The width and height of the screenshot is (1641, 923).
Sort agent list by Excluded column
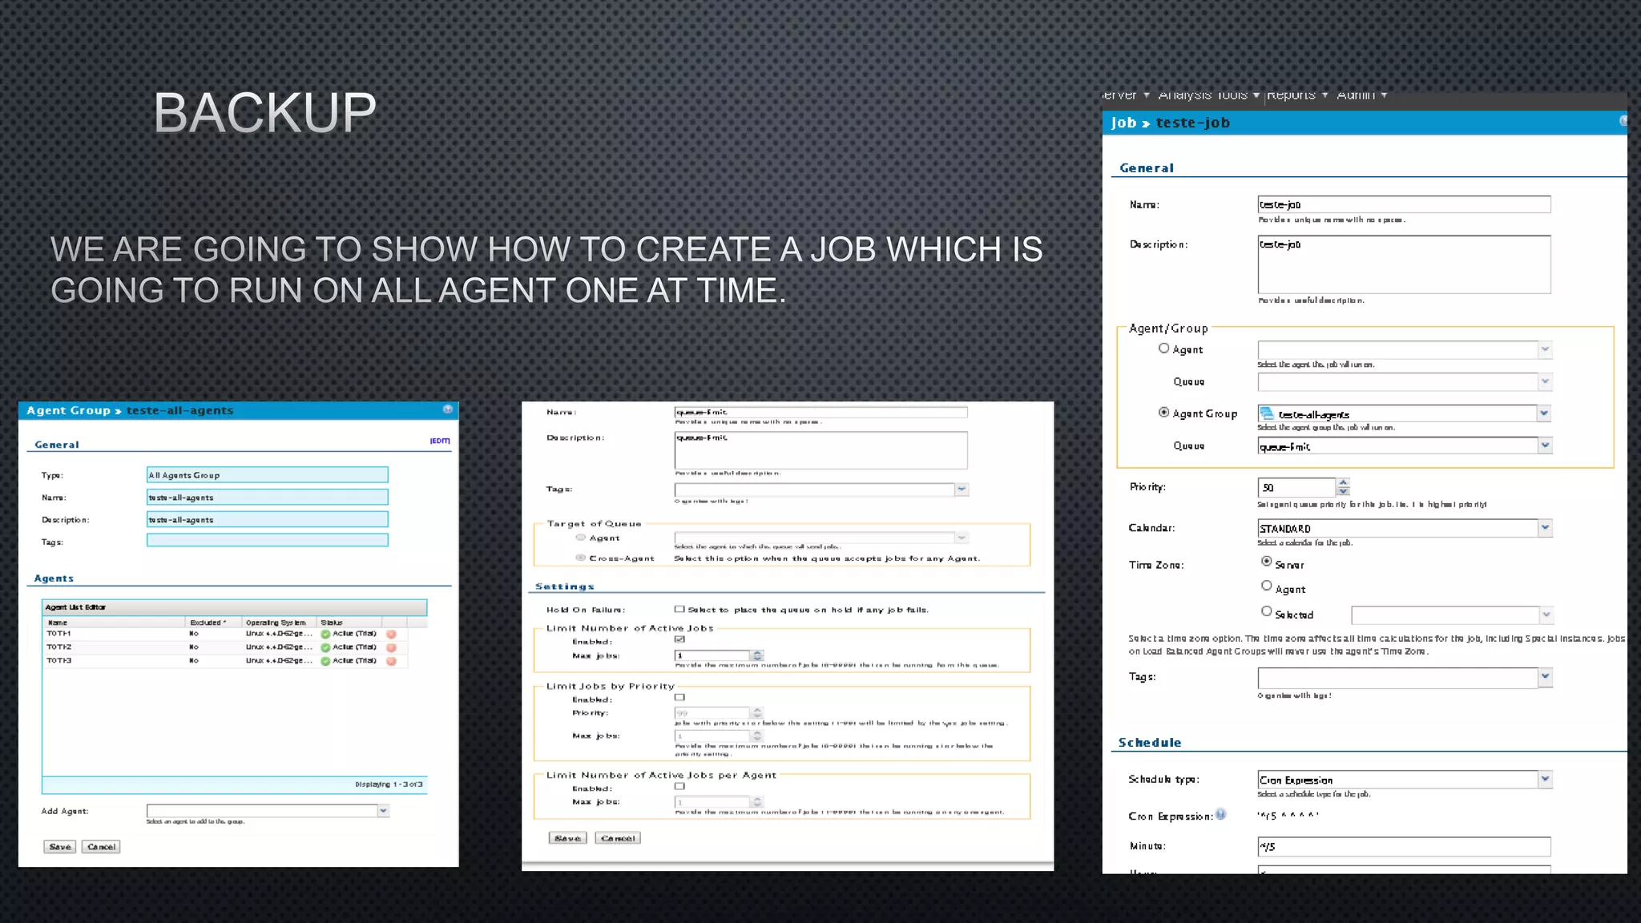(x=213, y=623)
